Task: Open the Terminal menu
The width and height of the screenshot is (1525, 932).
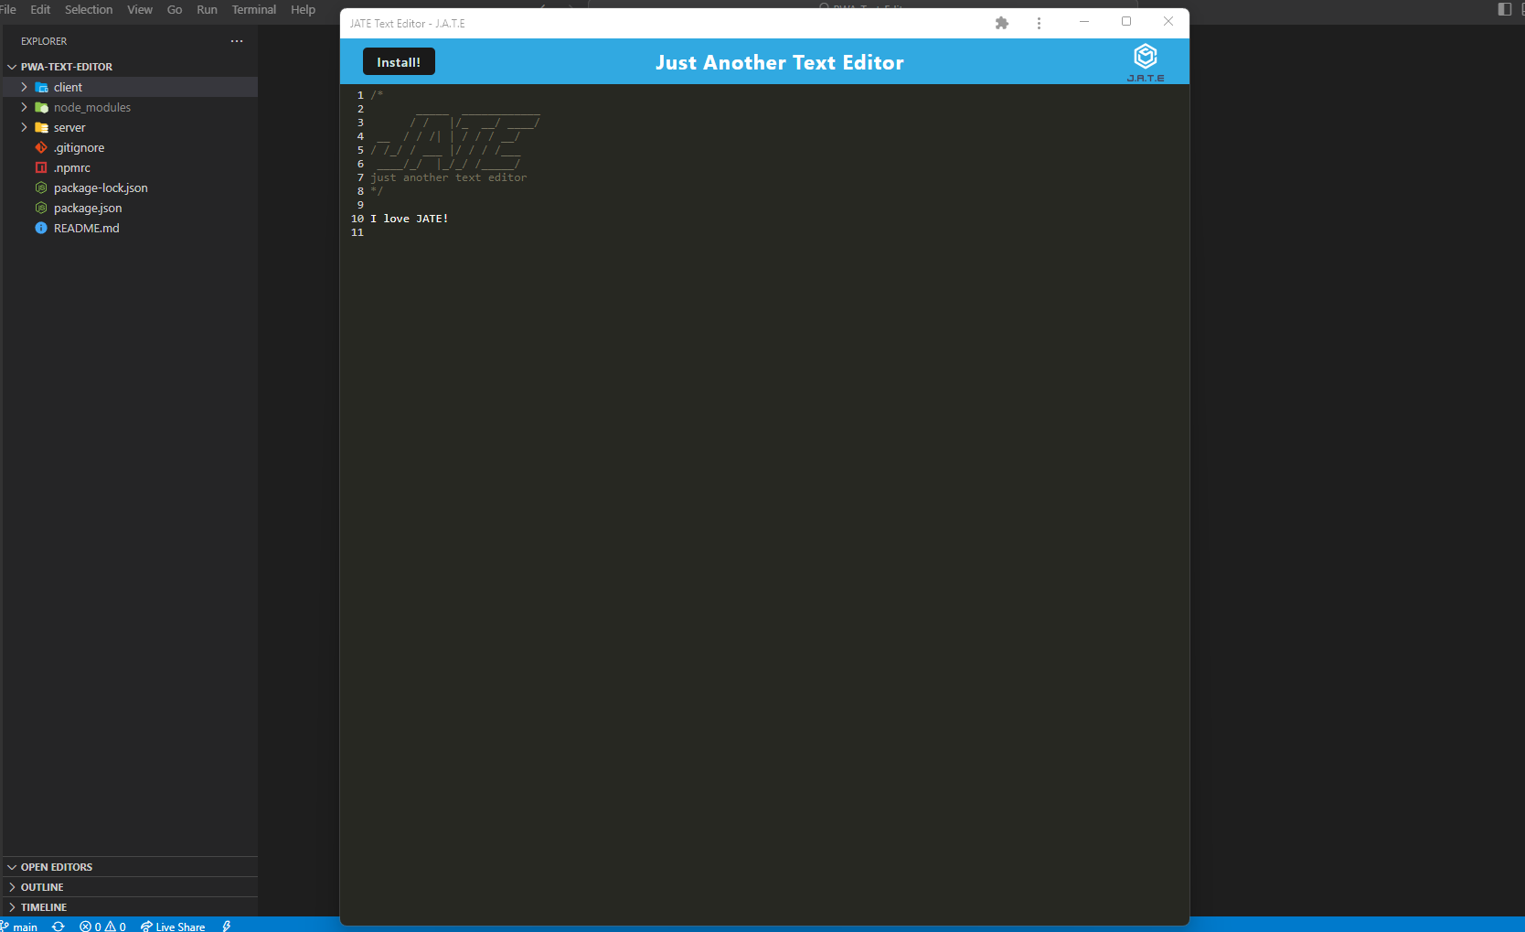Action: (x=253, y=9)
